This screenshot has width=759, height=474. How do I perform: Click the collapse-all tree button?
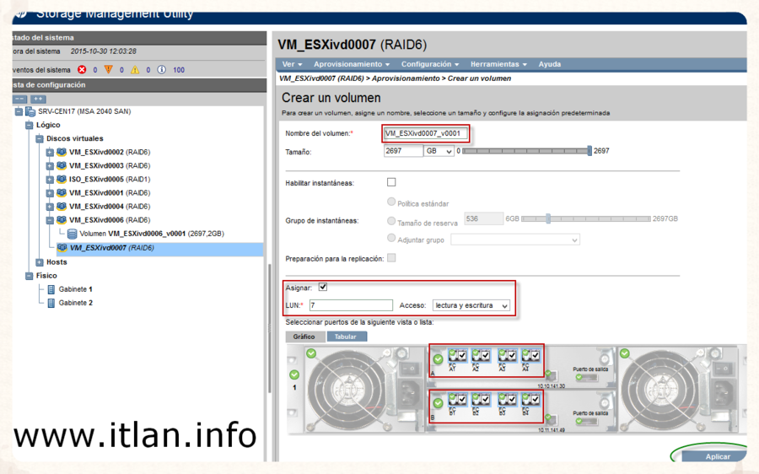coord(20,99)
